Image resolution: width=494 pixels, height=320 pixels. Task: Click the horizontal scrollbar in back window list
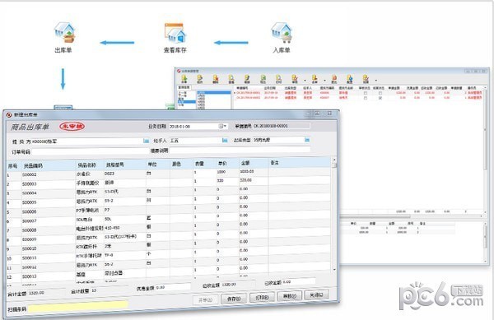pos(375,216)
